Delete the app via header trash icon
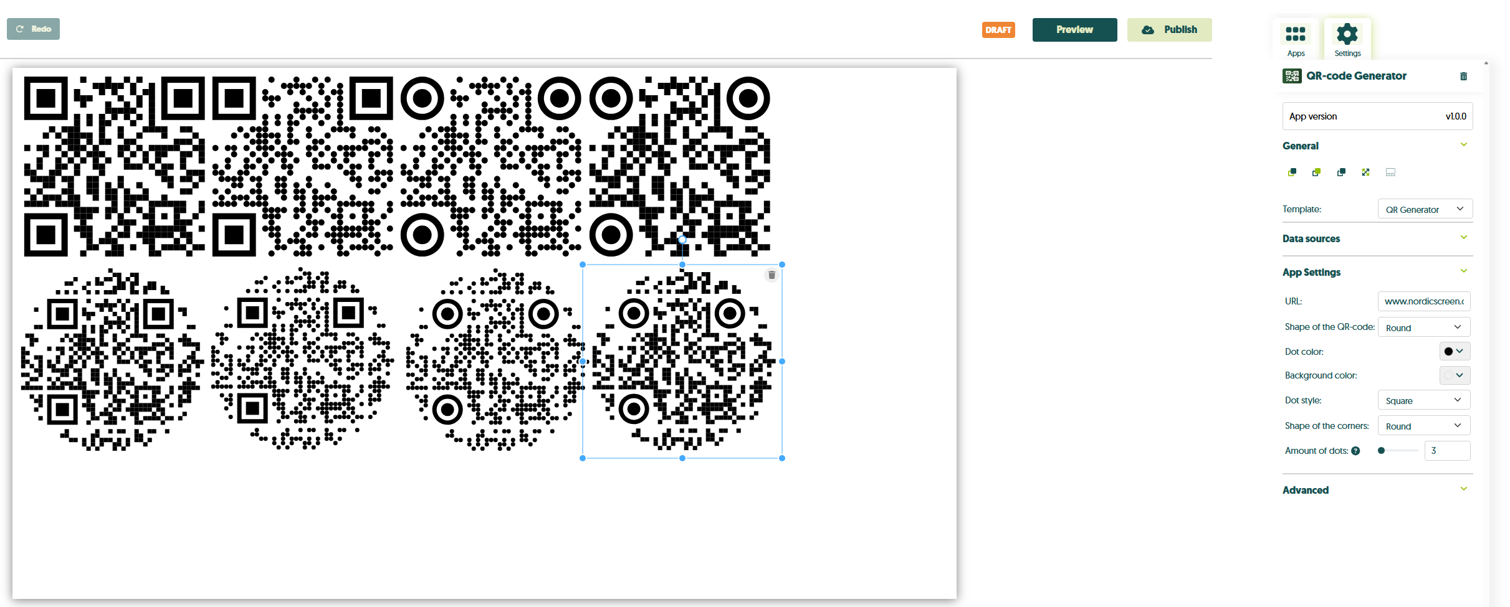Screen dimensions: 1510x607 (x=1463, y=77)
